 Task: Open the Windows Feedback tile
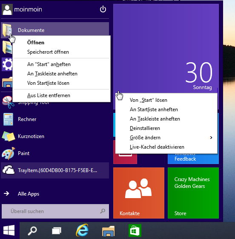193,159
